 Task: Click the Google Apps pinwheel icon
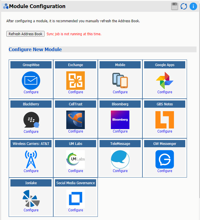165,81
